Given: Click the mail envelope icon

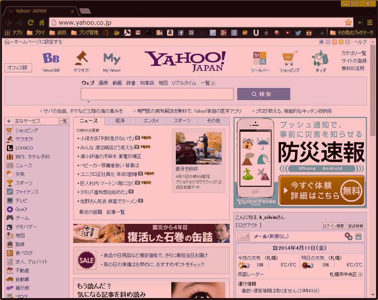Looking at the screenshot, I should 243,236.
